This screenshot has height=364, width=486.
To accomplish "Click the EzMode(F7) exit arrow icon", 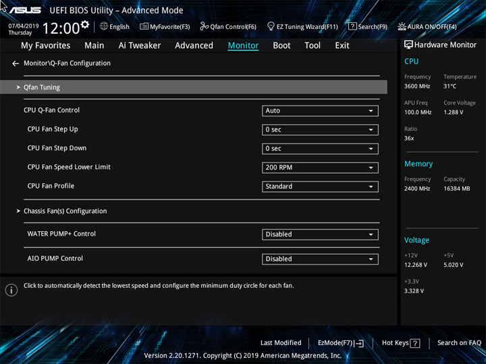I will pyautogui.click(x=359, y=343).
